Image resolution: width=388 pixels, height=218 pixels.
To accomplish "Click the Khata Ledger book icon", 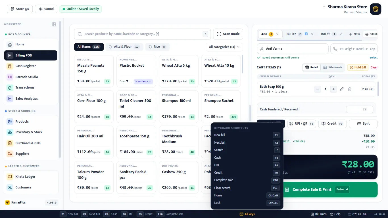I will tap(10, 177).
